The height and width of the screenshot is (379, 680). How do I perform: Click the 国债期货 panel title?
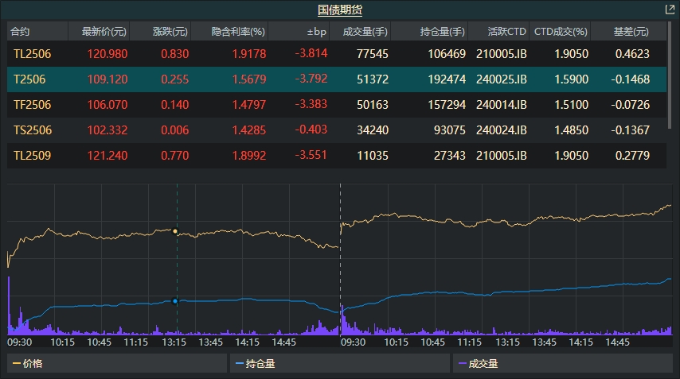(x=340, y=10)
